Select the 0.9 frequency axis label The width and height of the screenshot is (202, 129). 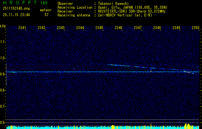click(x=3, y=74)
